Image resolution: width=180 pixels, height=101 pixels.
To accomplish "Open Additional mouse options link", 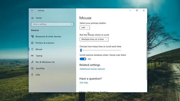I will [92, 69].
